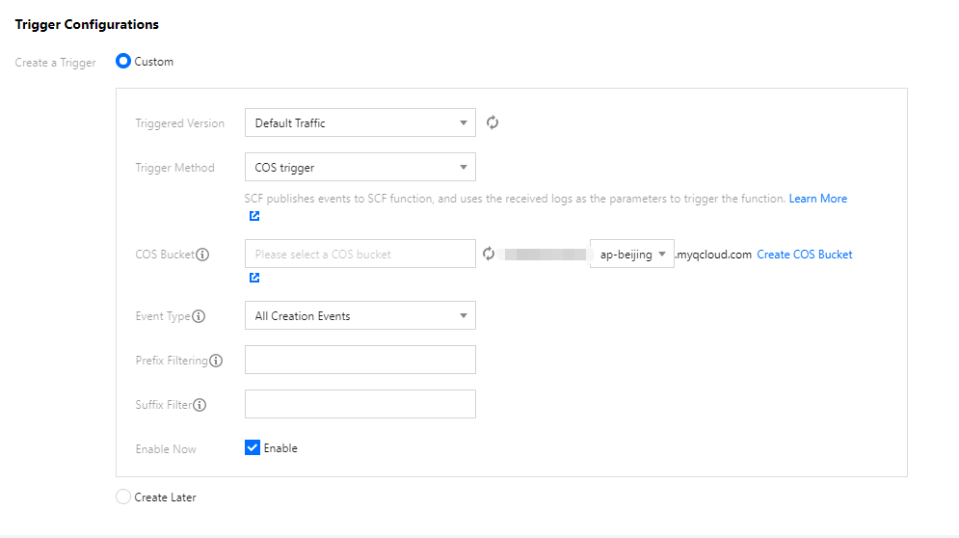Click the Suffix Filter text field

pyautogui.click(x=360, y=404)
